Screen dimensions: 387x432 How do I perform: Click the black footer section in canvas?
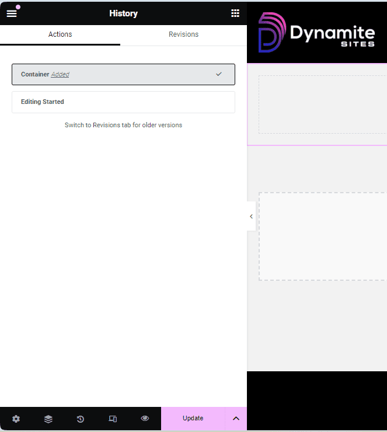coord(316,400)
